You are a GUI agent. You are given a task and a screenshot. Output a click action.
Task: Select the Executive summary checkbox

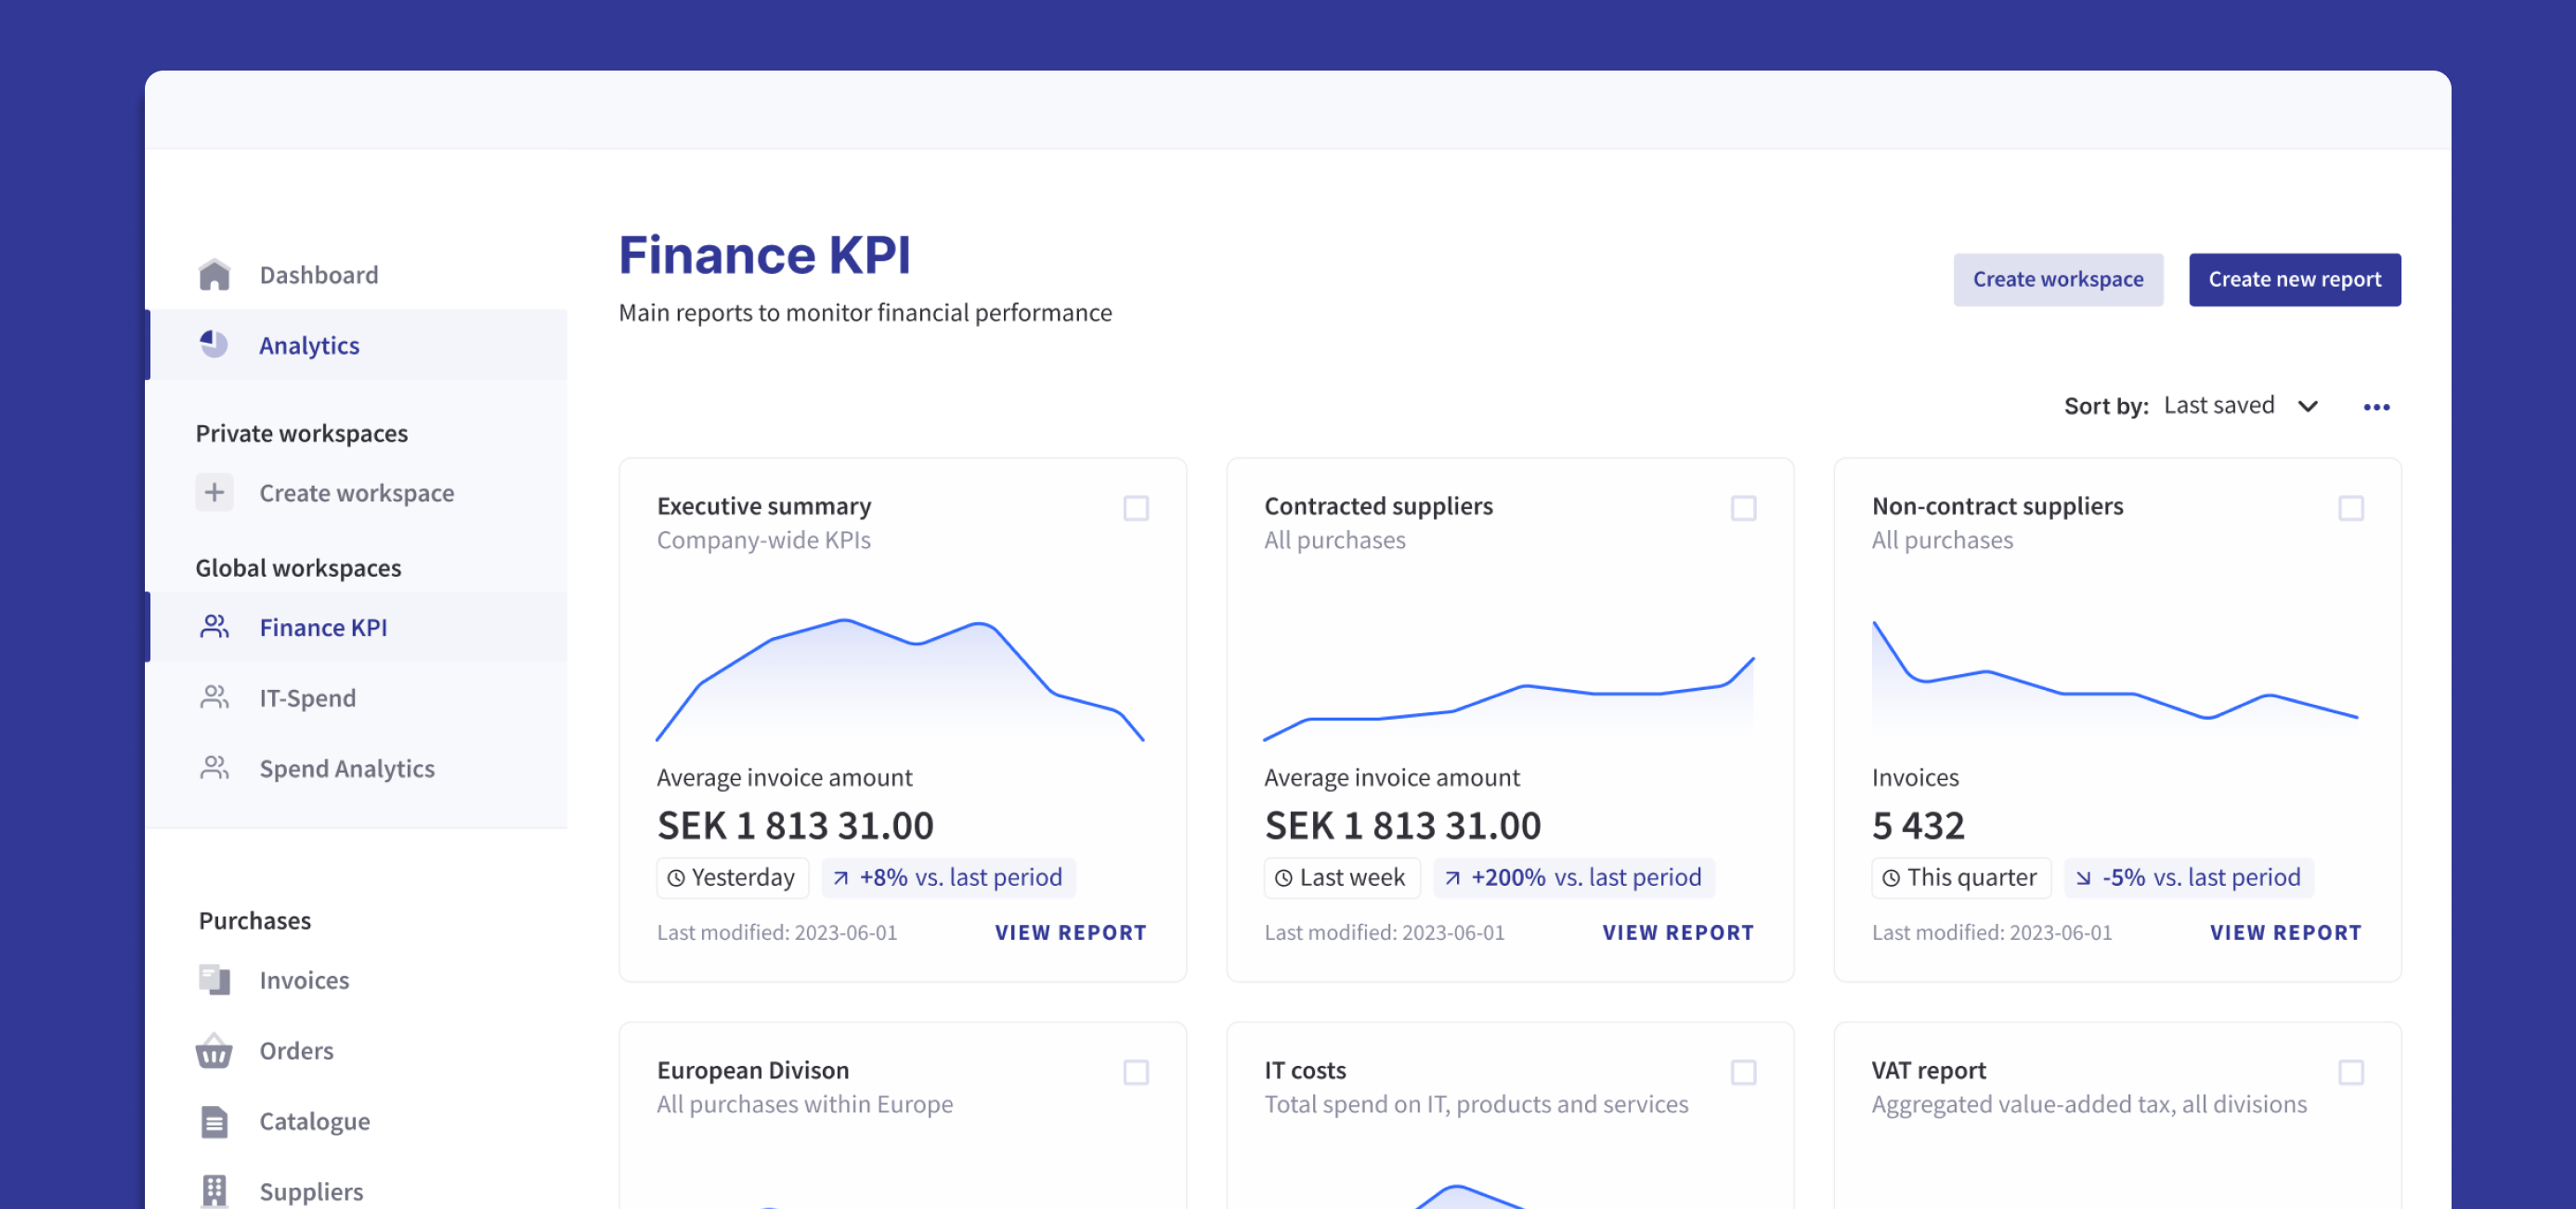[x=1136, y=508]
